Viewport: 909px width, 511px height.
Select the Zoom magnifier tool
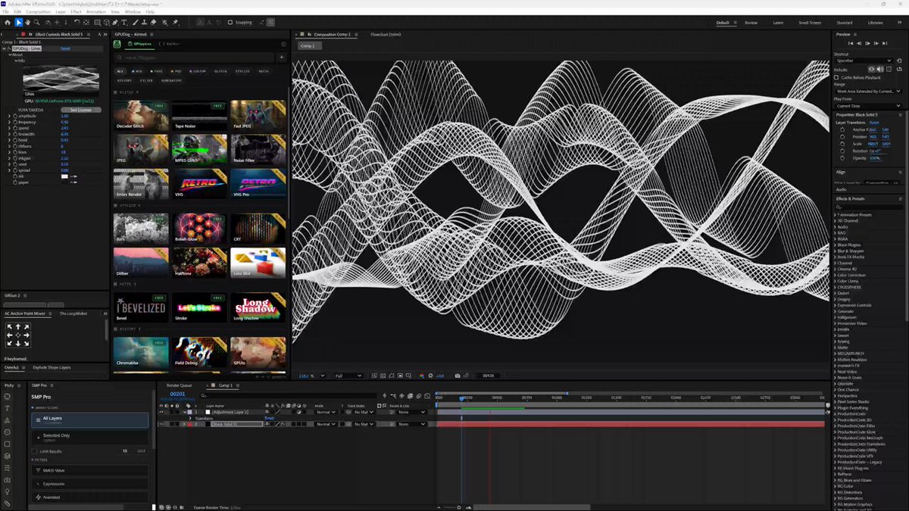point(37,23)
